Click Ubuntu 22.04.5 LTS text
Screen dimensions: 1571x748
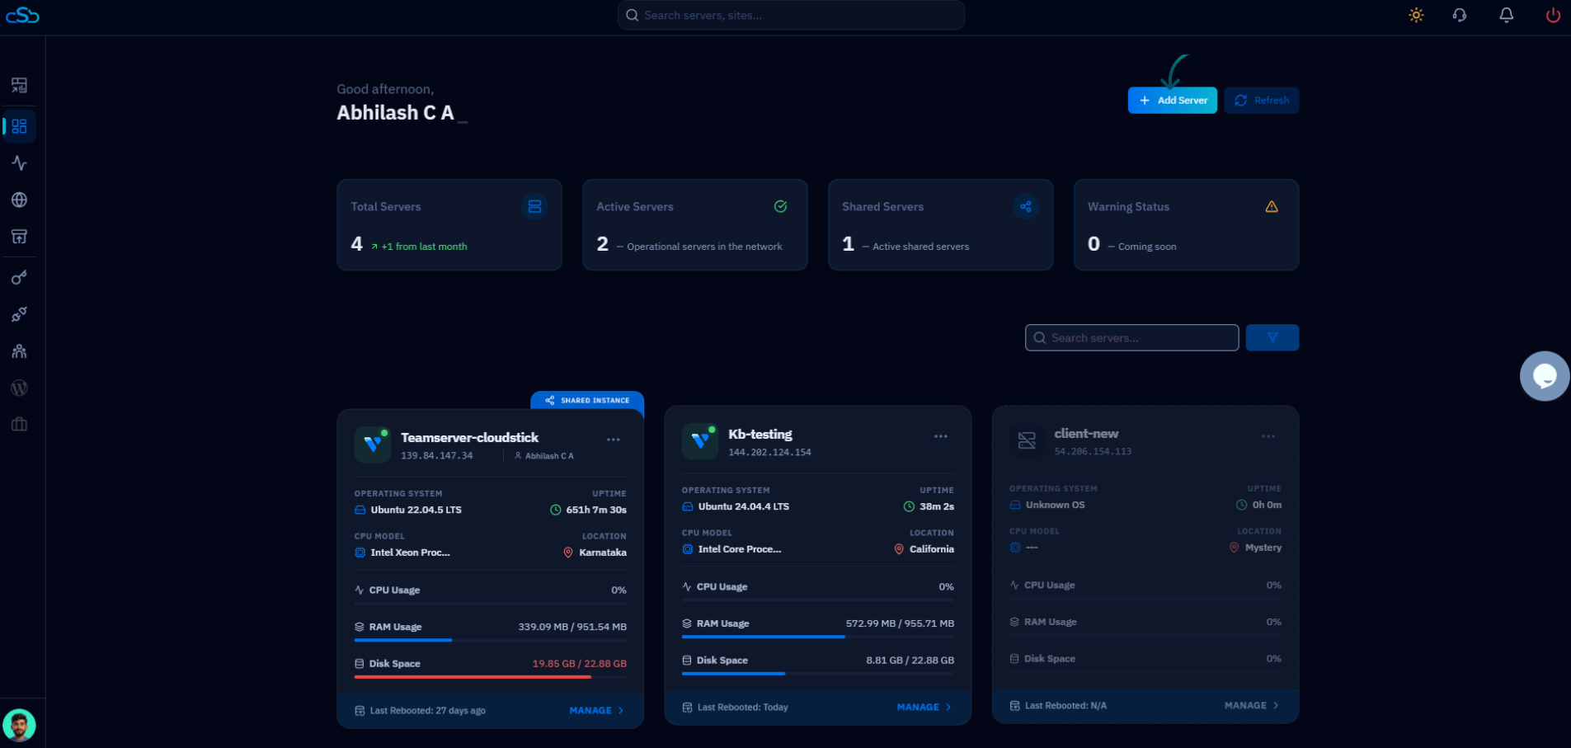click(x=416, y=510)
